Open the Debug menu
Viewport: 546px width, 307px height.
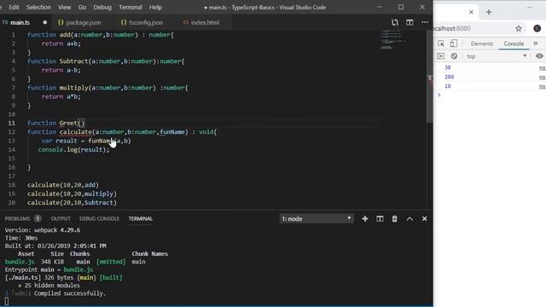102,7
